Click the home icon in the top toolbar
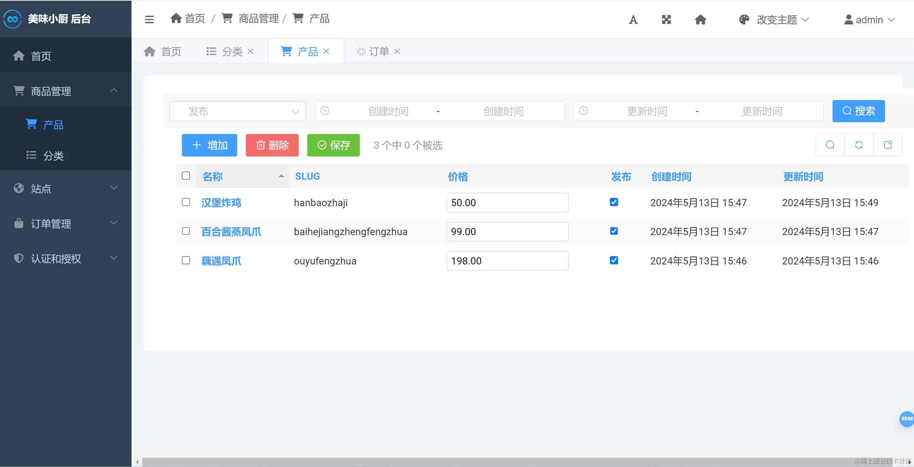 pos(700,20)
